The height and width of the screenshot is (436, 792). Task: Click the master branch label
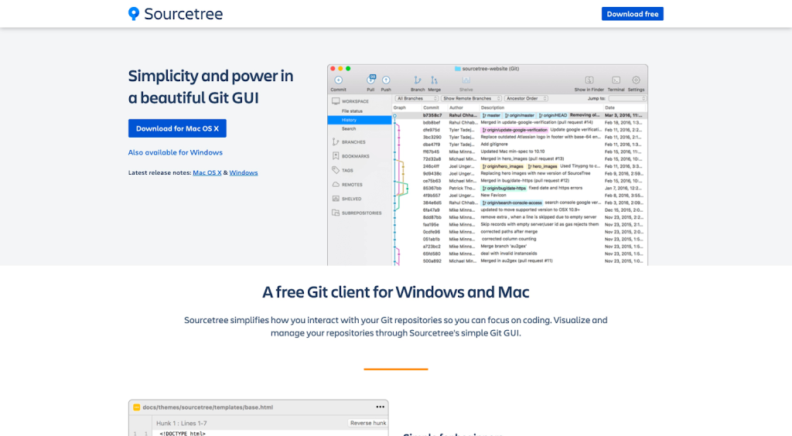pos(491,115)
